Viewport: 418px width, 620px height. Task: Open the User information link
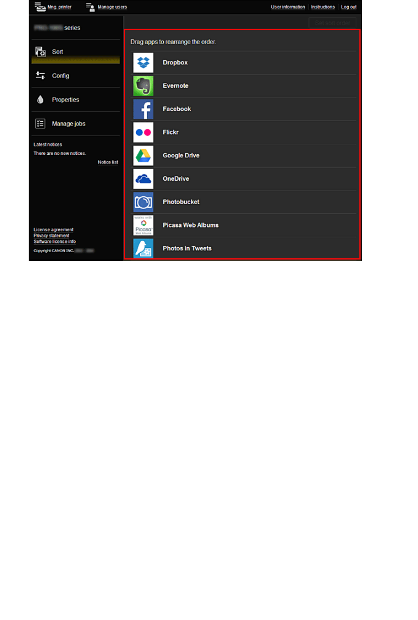(x=288, y=7)
